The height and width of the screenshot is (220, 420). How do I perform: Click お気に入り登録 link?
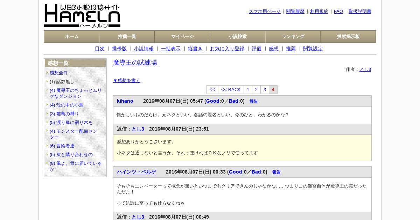pyautogui.click(x=227, y=49)
